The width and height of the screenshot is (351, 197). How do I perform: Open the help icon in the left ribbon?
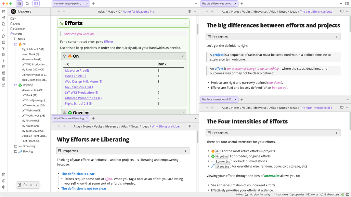point(4,181)
